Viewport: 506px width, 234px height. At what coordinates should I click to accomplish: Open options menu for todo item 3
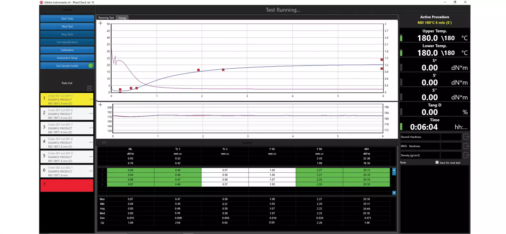pos(91,128)
